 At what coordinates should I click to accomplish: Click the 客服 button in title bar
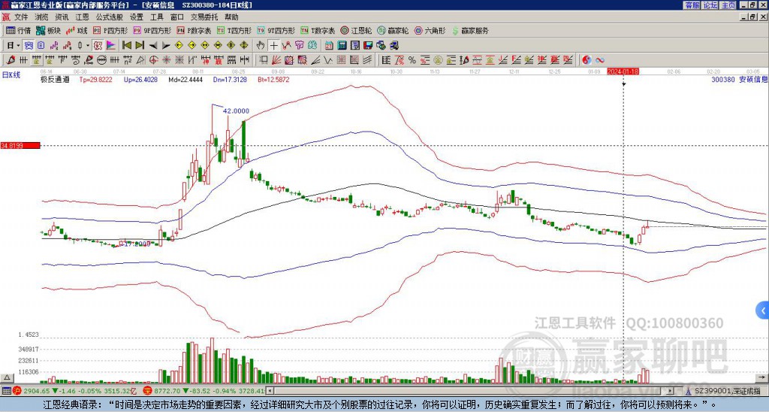click(x=692, y=5)
